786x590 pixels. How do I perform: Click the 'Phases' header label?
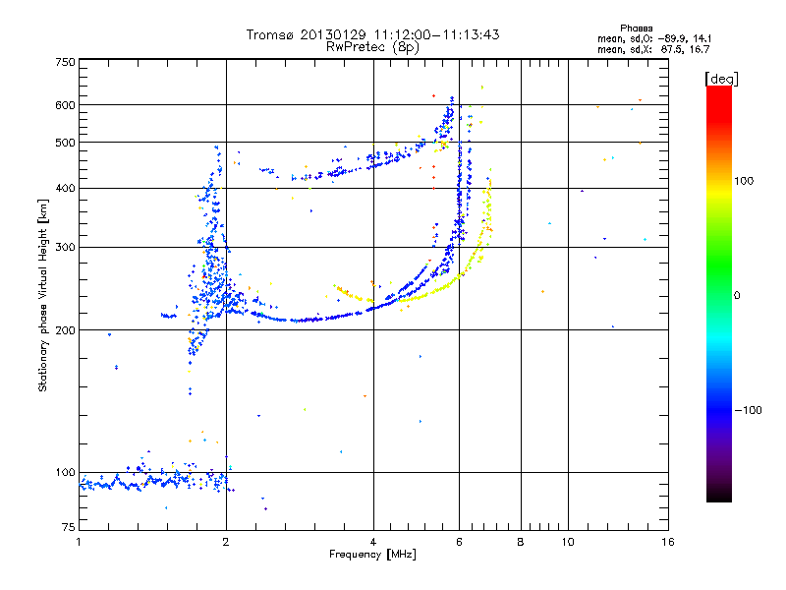[x=636, y=29]
